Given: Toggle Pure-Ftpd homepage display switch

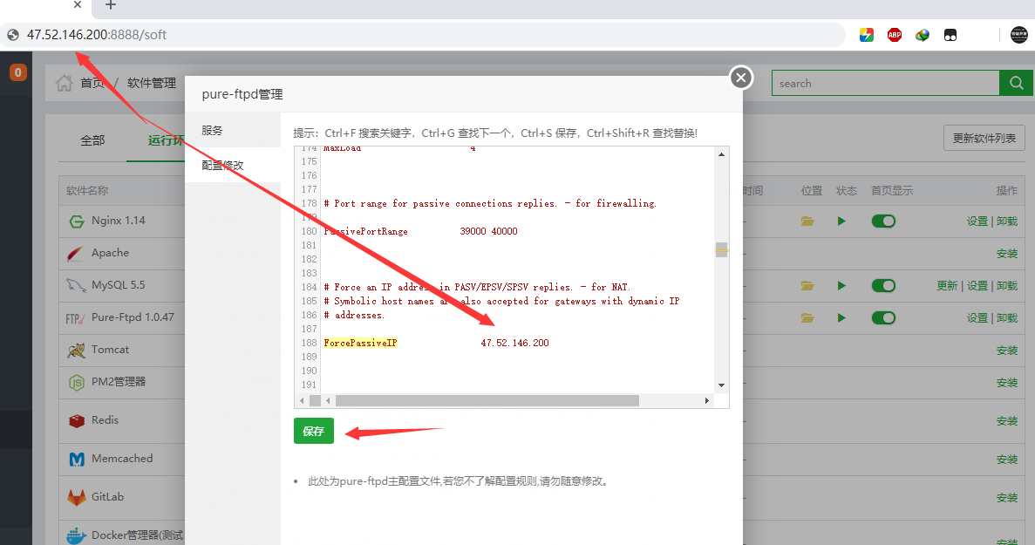Looking at the screenshot, I should pyautogui.click(x=883, y=318).
